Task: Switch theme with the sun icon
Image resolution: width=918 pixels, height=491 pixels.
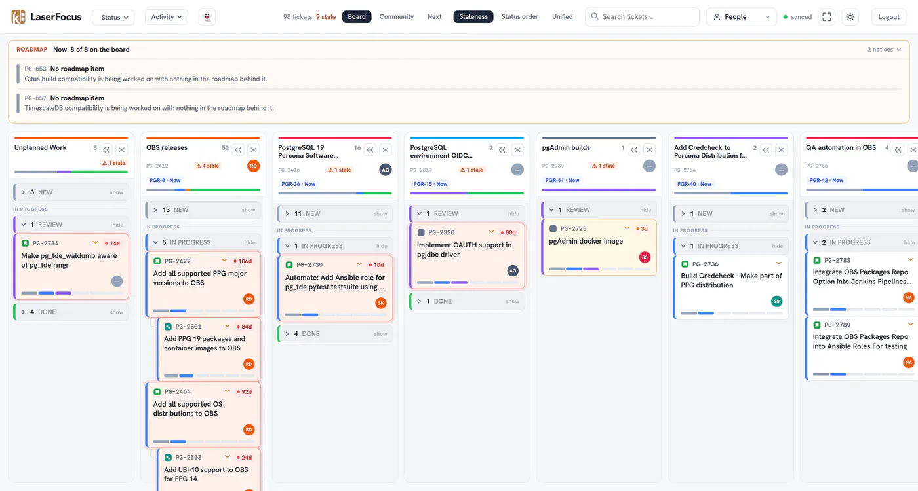Action: click(850, 17)
